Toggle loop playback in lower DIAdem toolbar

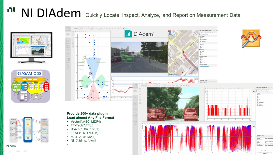[184, 85]
